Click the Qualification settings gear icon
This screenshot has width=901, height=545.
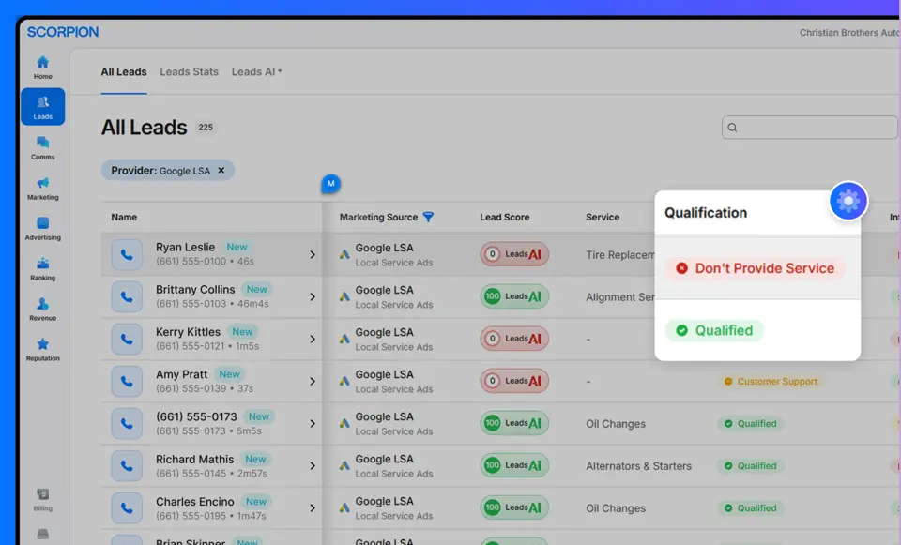coord(848,201)
